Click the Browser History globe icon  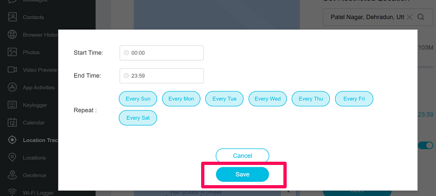12,35
